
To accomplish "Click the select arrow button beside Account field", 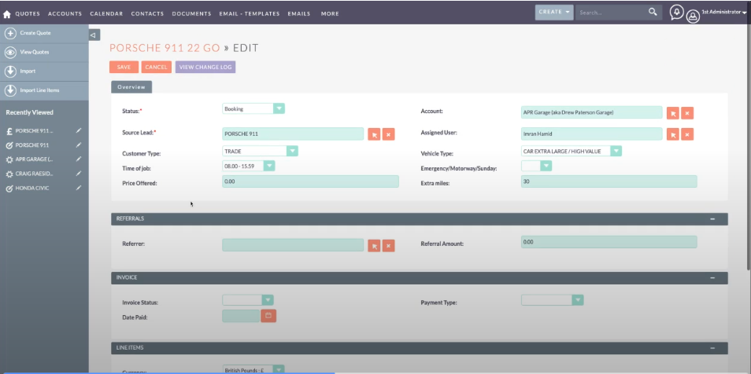I will 672,113.
